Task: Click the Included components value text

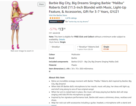Action: click(x=95, y=62)
